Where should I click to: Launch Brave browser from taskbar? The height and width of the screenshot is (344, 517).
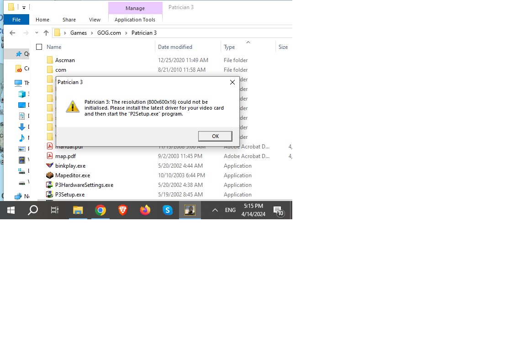tap(123, 210)
